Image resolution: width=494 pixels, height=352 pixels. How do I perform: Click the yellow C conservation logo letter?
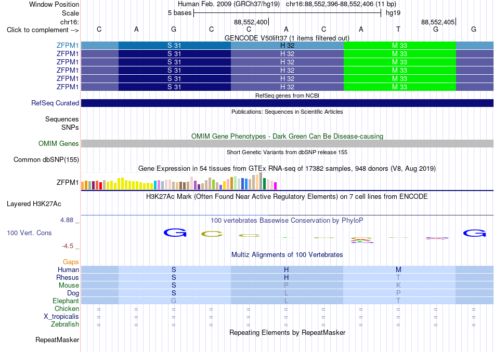(212, 234)
